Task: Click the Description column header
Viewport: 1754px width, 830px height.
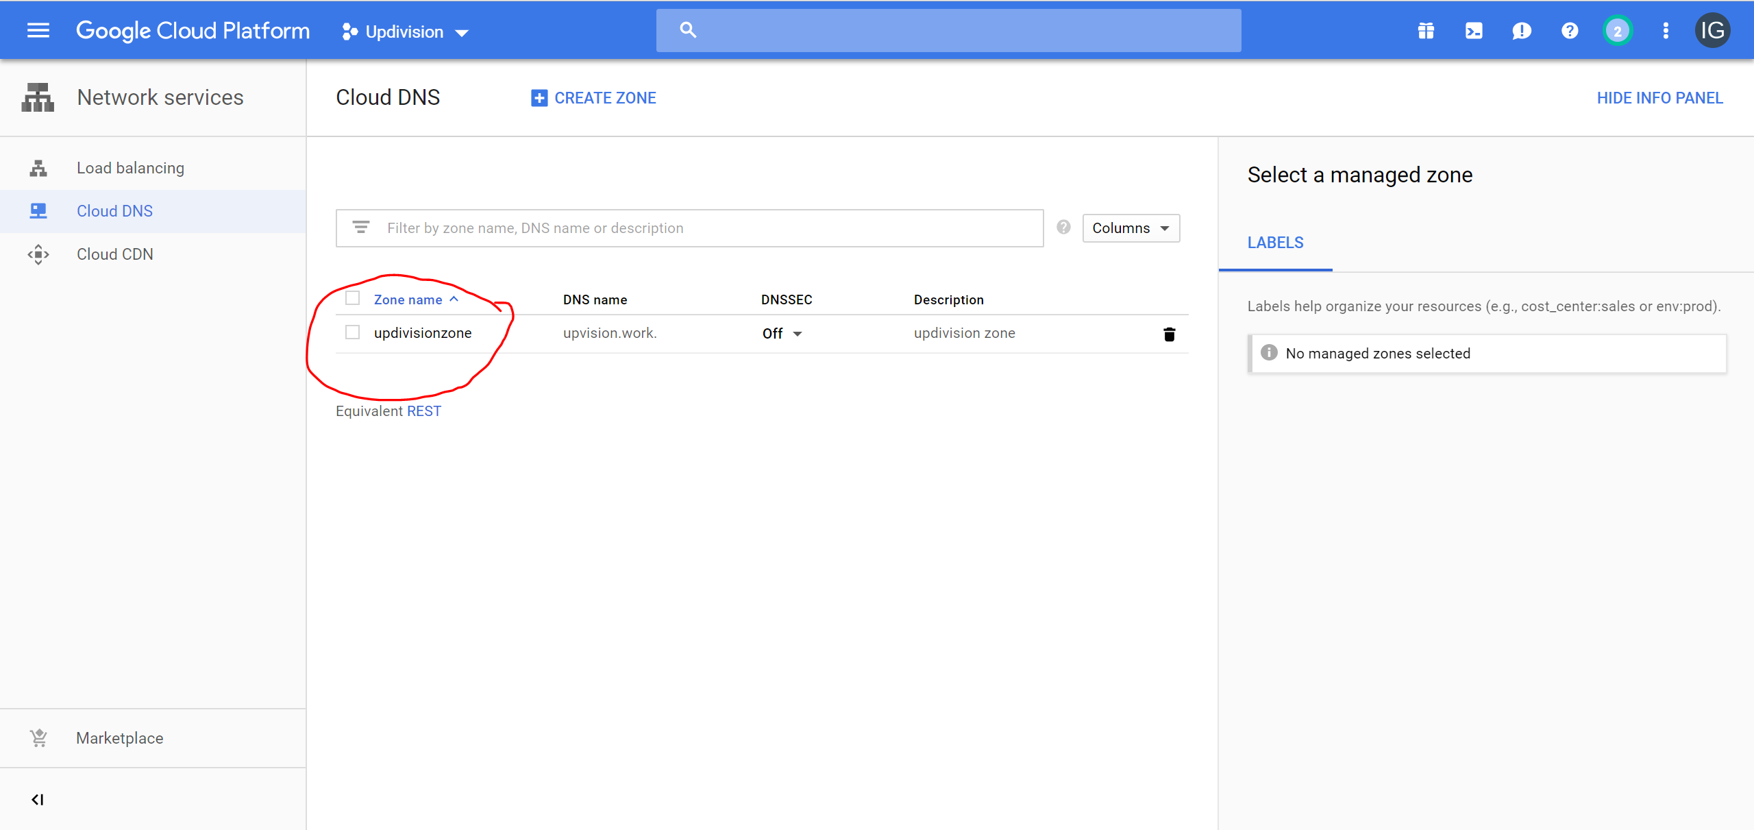Action: click(x=948, y=300)
